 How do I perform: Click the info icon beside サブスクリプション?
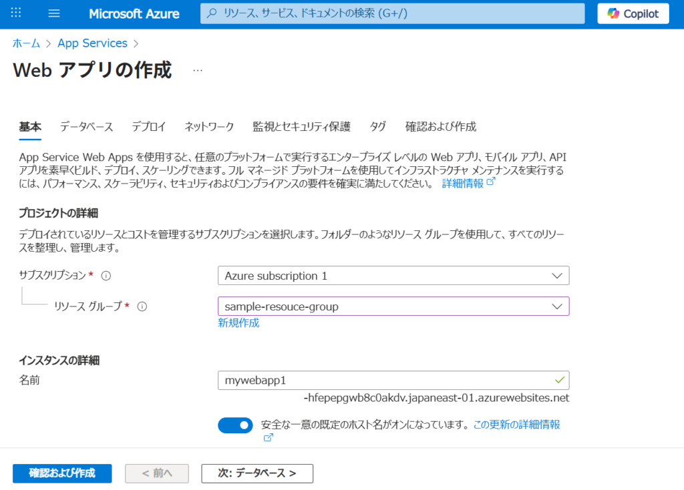coord(106,276)
